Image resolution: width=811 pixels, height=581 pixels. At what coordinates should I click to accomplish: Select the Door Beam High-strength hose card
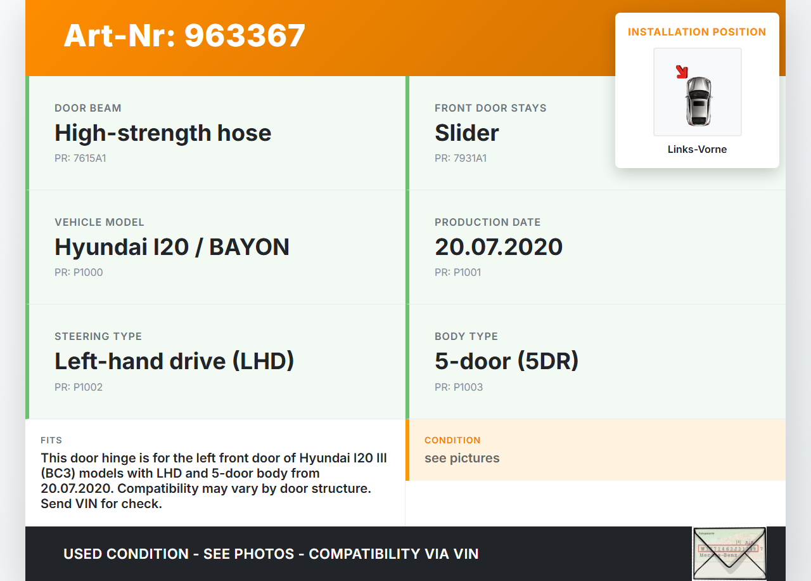[x=216, y=133]
